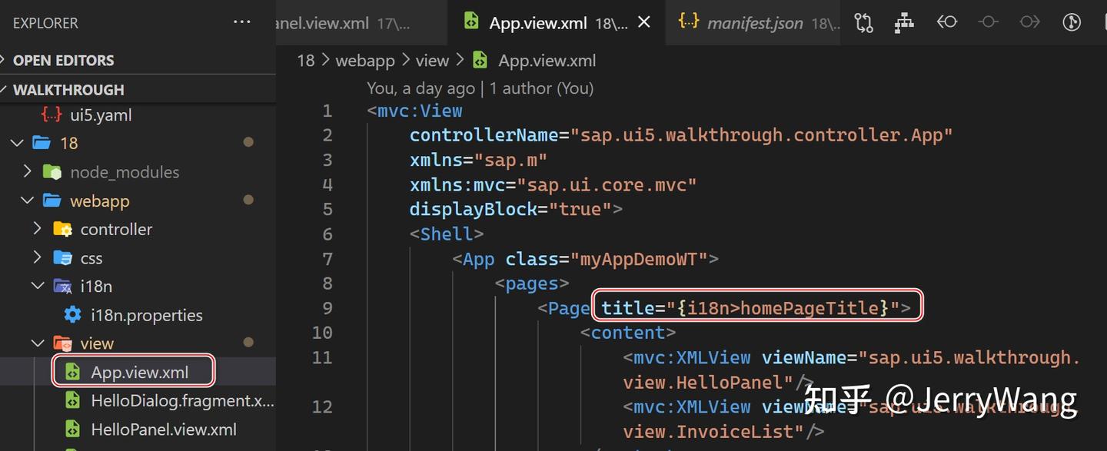Click line number 9 in the editor
This screenshot has height=451, width=1107.
[327, 307]
